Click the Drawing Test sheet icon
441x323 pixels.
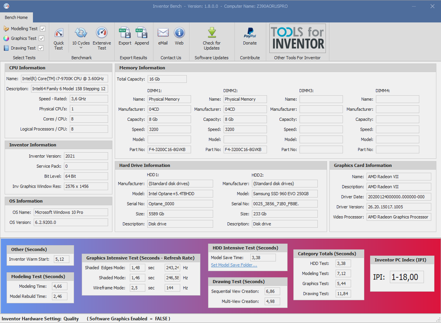(x=6, y=48)
